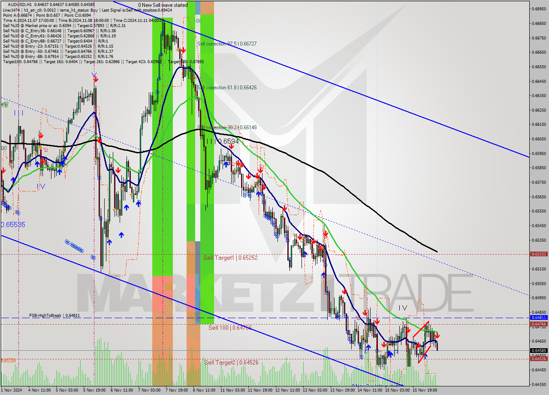Click the blue 0.65535 label on left
This screenshot has height=395, width=549.
[13, 225]
